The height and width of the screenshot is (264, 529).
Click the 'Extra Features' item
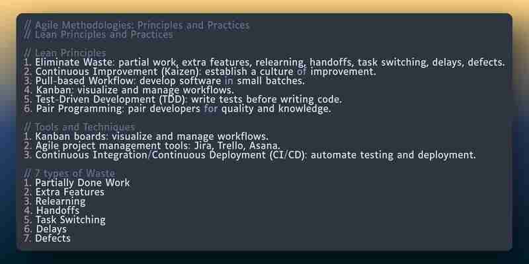(x=64, y=192)
